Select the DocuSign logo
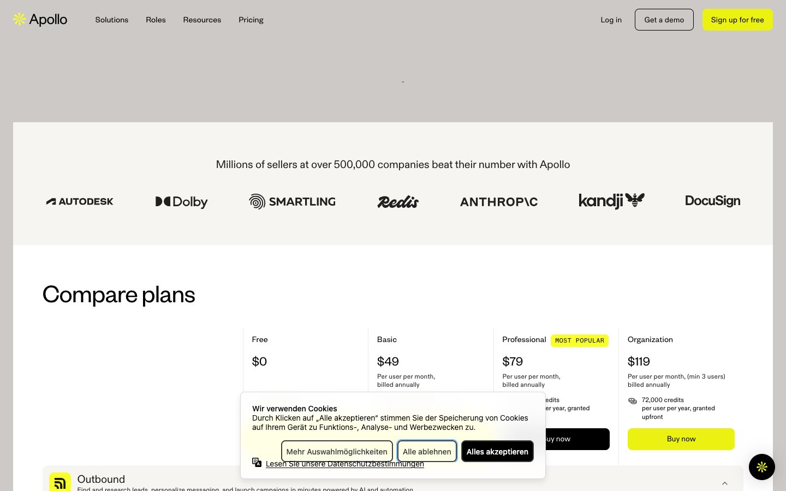The width and height of the screenshot is (786, 491). (x=713, y=201)
